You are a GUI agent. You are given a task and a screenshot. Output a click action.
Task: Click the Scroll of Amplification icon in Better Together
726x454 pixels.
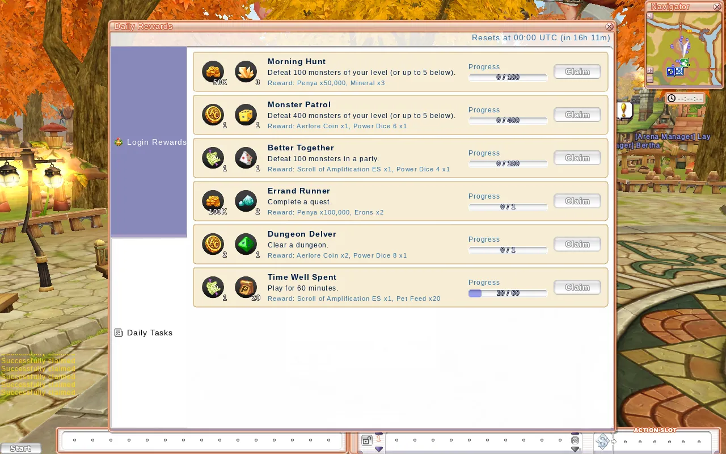point(213,158)
